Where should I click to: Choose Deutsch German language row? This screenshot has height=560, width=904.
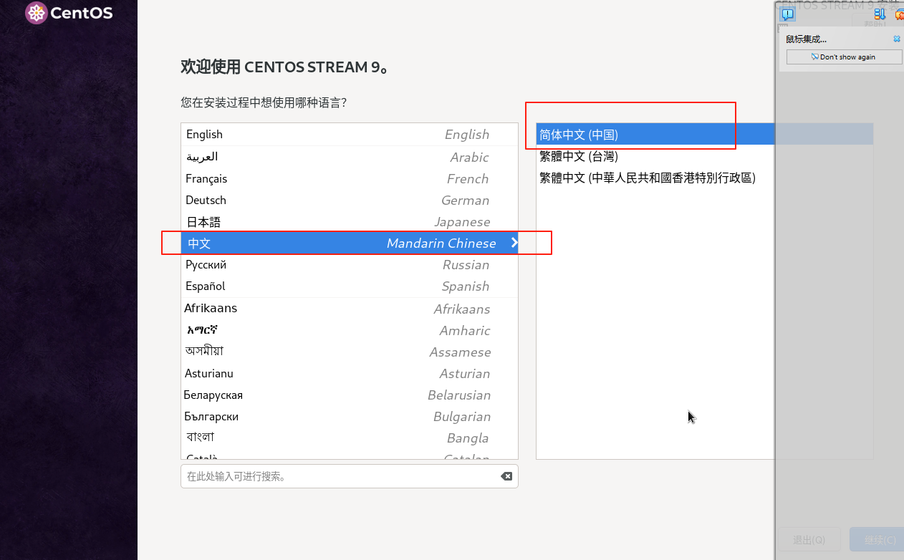(x=350, y=200)
